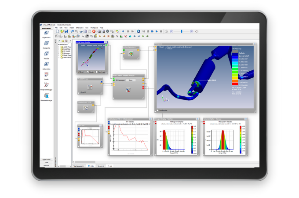Click the zoom out minus button beside slider
The height and width of the screenshot is (198, 299).
click(x=171, y=31)
